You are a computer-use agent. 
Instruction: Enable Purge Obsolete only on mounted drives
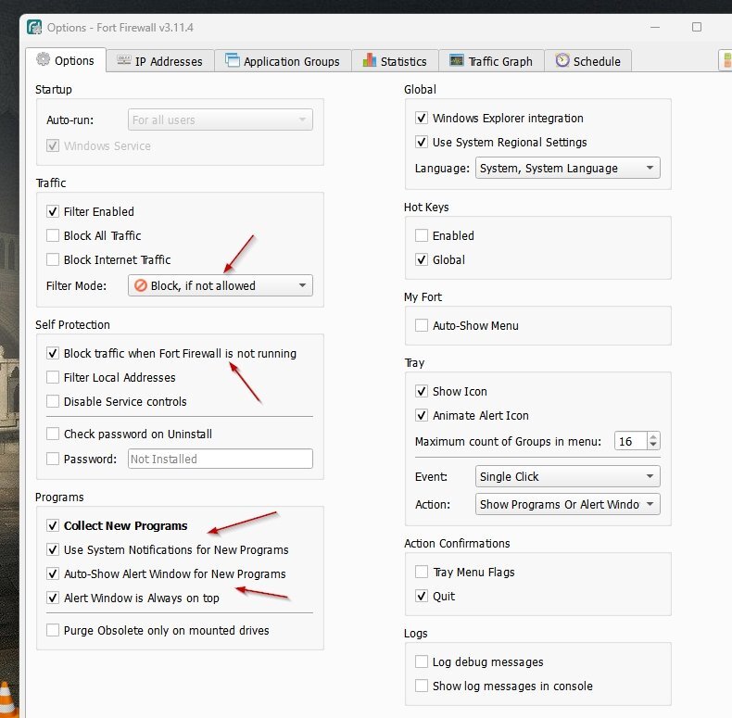point(53,630)
